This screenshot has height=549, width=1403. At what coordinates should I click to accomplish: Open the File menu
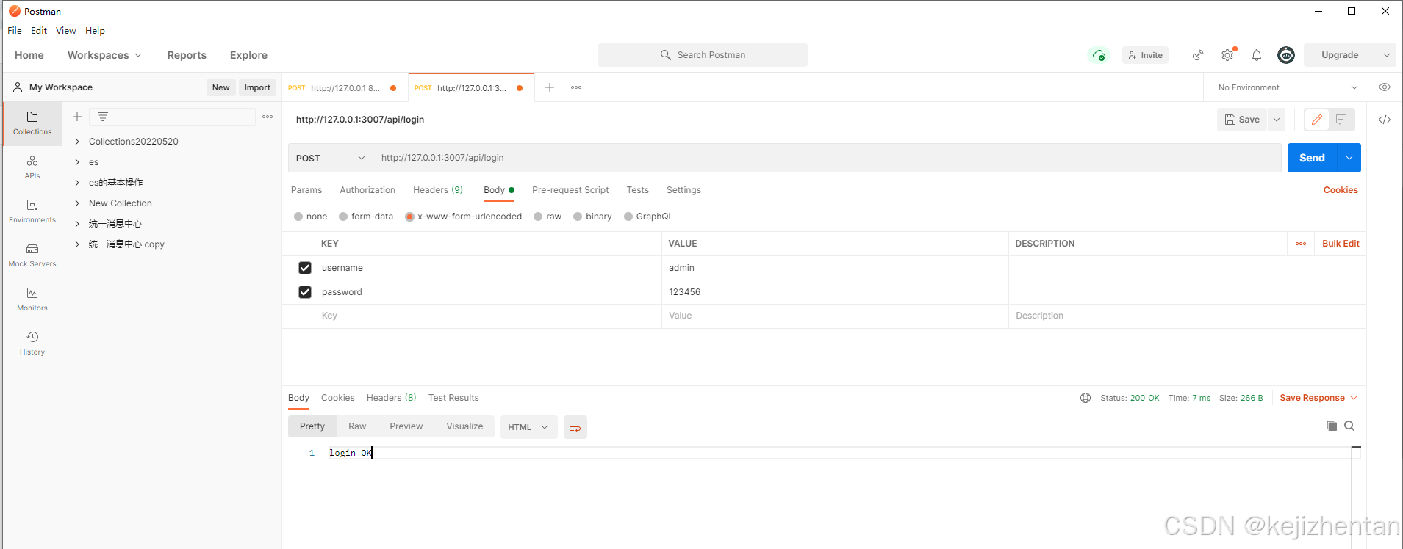pos(15,31)
